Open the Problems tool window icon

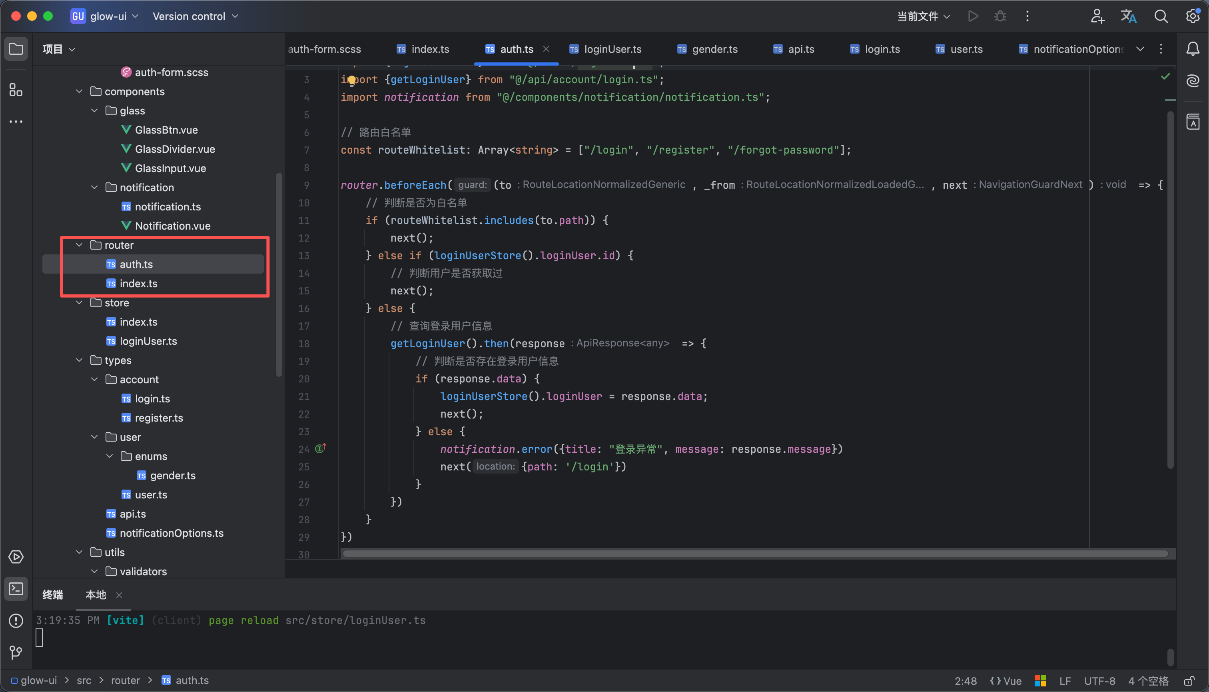16,621
